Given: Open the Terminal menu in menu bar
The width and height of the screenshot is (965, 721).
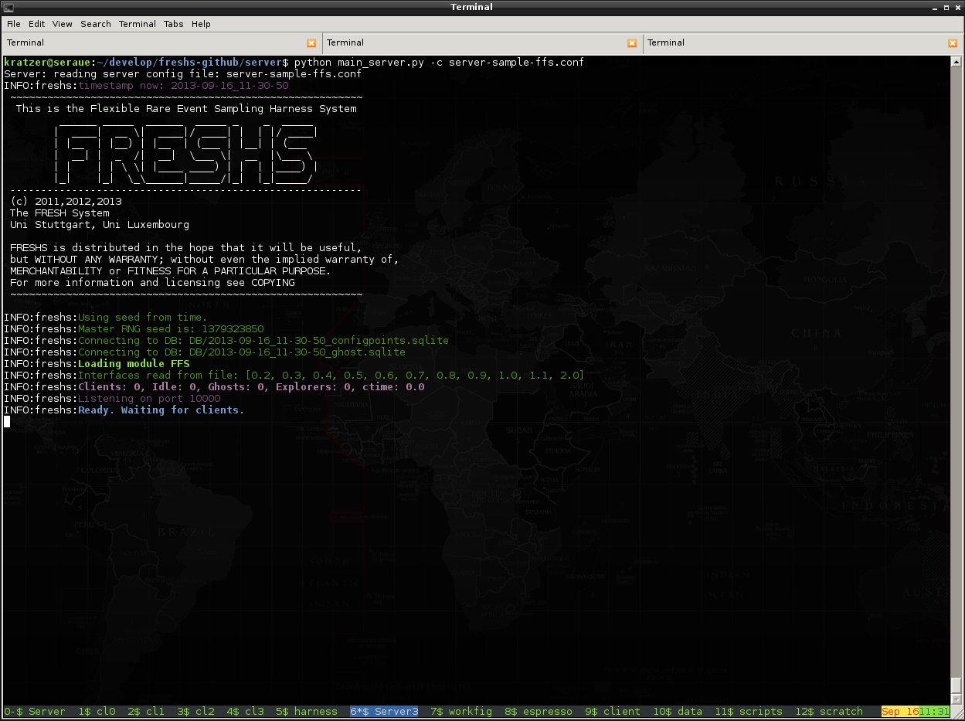Looking at the screenshot, I should pyautogui.click(x=137, y=24).
